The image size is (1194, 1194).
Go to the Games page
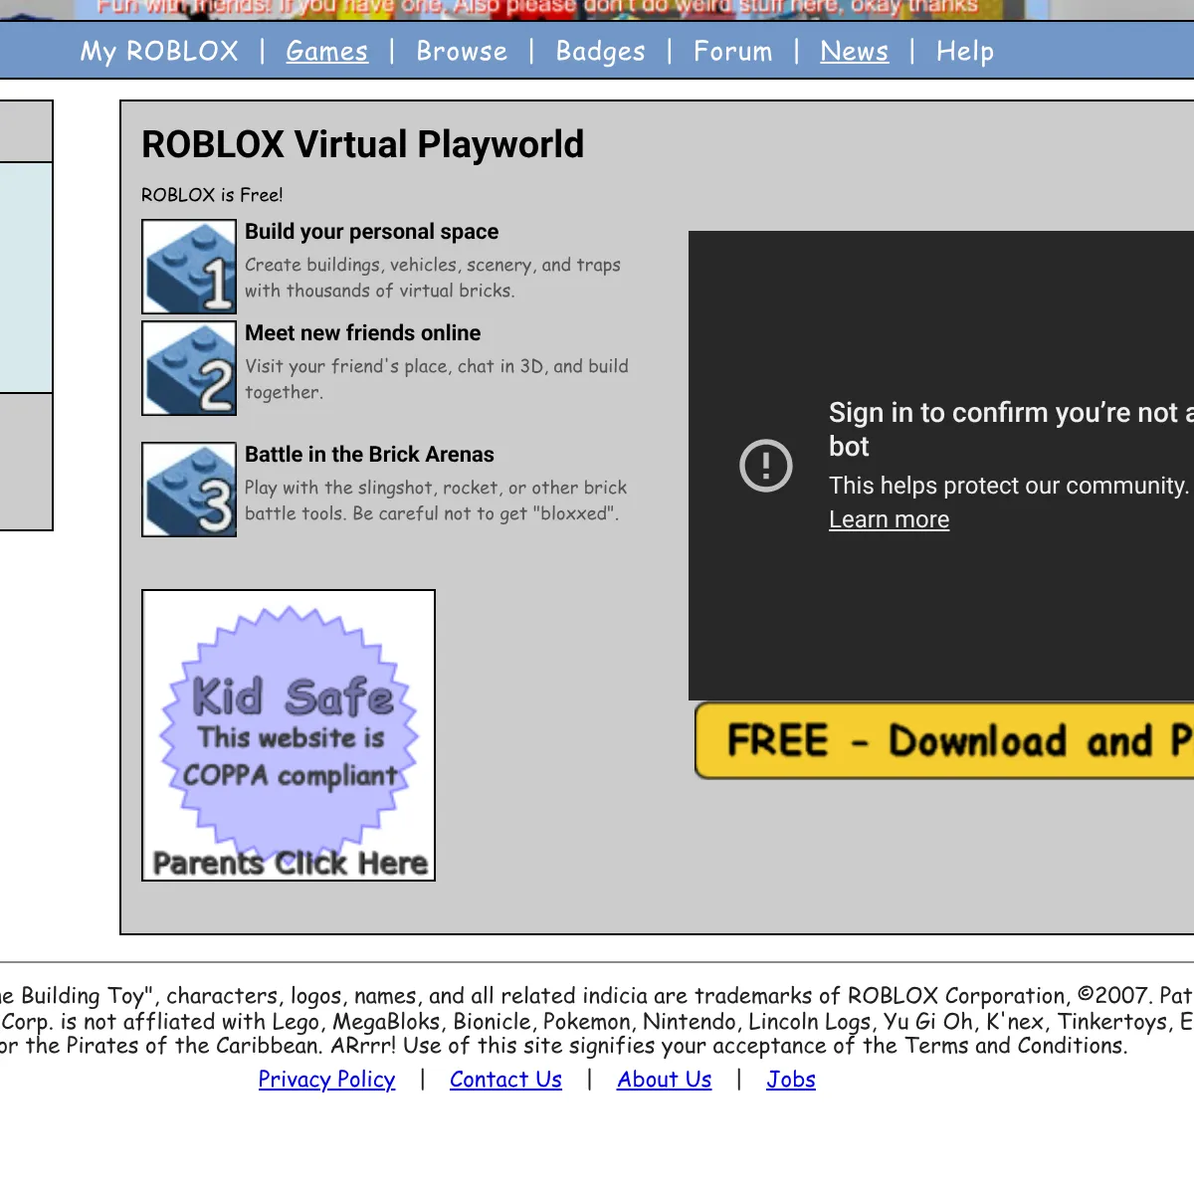pos(326,51)
